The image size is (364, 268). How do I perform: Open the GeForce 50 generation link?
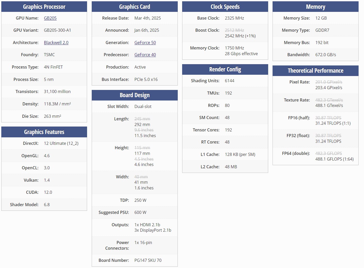click(145, 43)
